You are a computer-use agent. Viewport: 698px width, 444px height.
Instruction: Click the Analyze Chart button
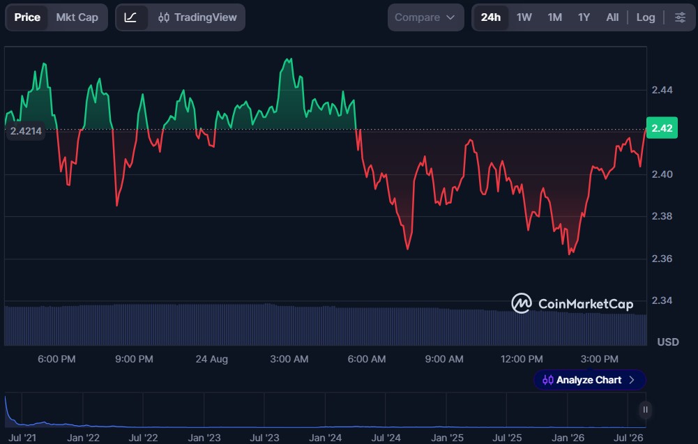click(589, 380)
